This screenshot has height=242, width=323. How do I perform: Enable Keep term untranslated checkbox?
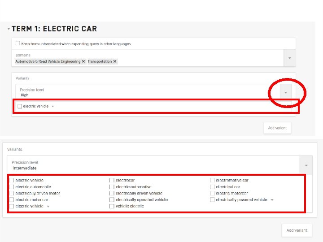[x=18, y=43]
